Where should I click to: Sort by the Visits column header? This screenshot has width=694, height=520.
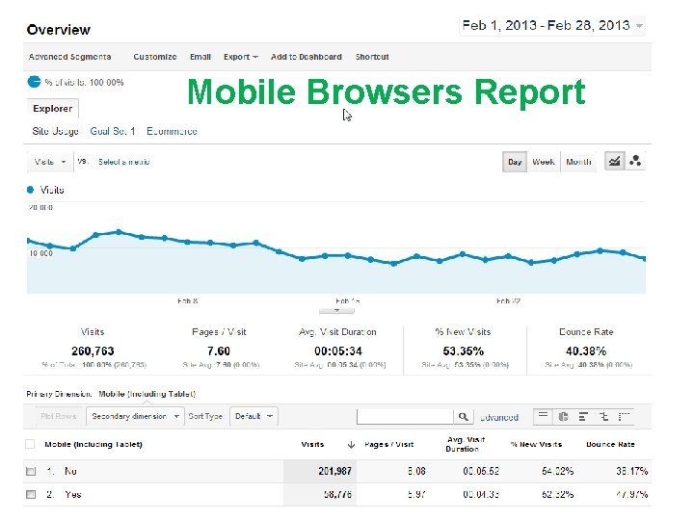(312, 444)
